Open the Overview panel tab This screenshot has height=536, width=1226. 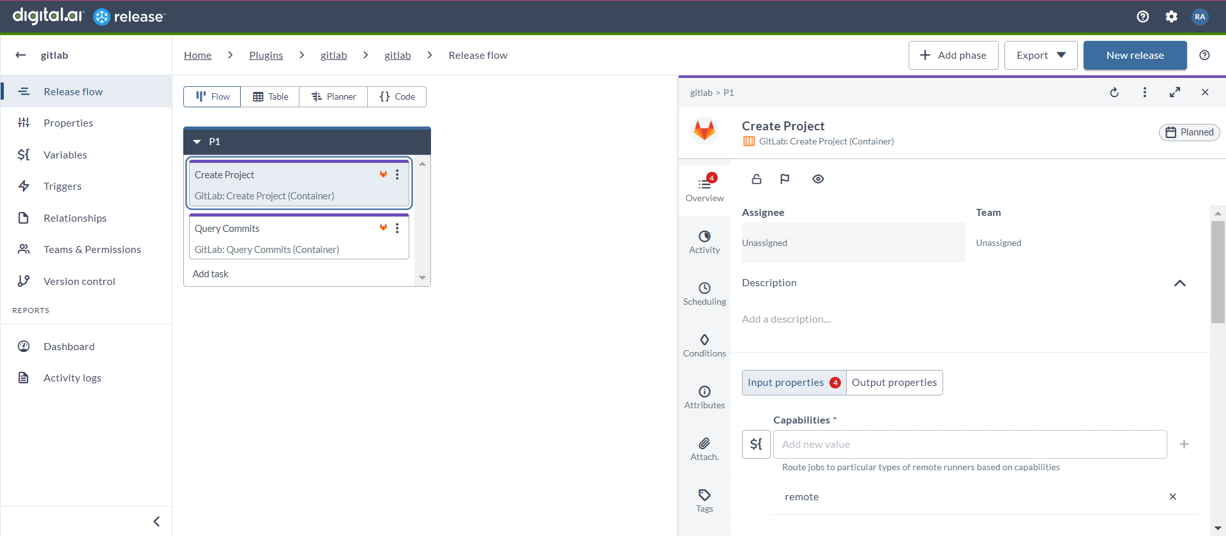704,190
